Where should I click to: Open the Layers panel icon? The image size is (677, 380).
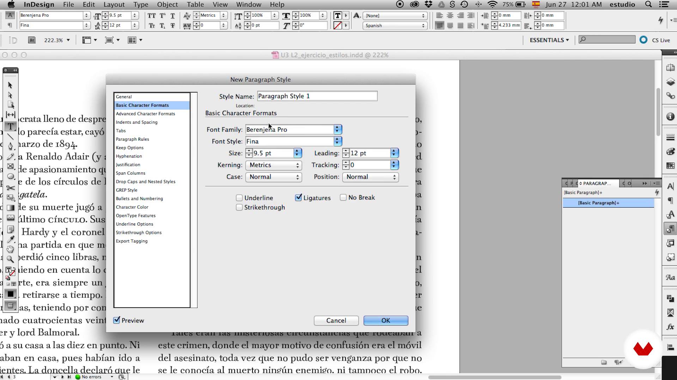click(x=670, y=82)
